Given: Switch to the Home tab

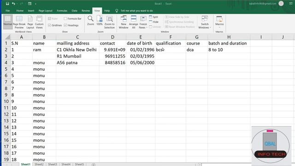Looking at the screenshot, I should 20,11.
